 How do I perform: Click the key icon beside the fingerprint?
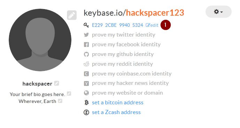click(x=86, y=25)
